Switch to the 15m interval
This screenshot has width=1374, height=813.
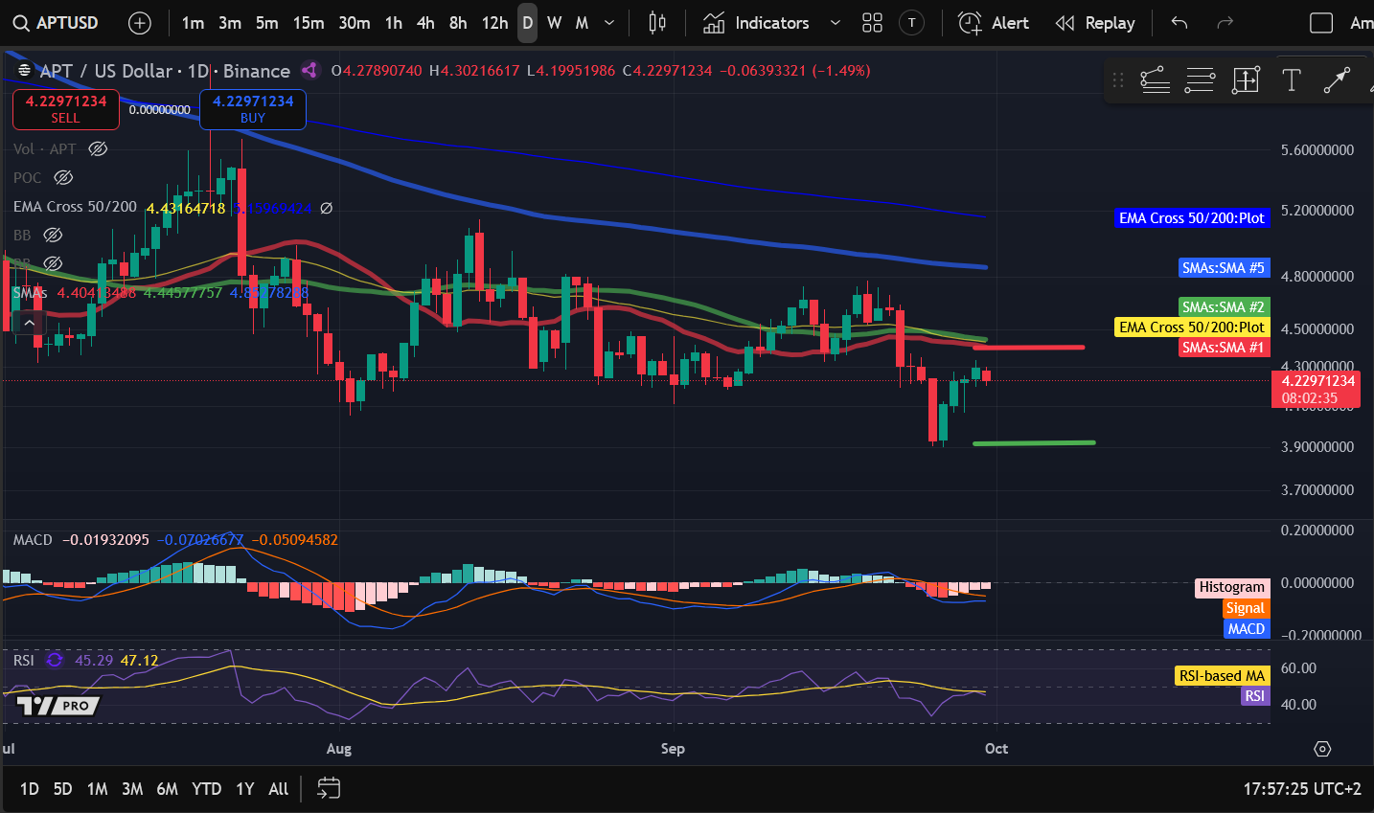309,23
